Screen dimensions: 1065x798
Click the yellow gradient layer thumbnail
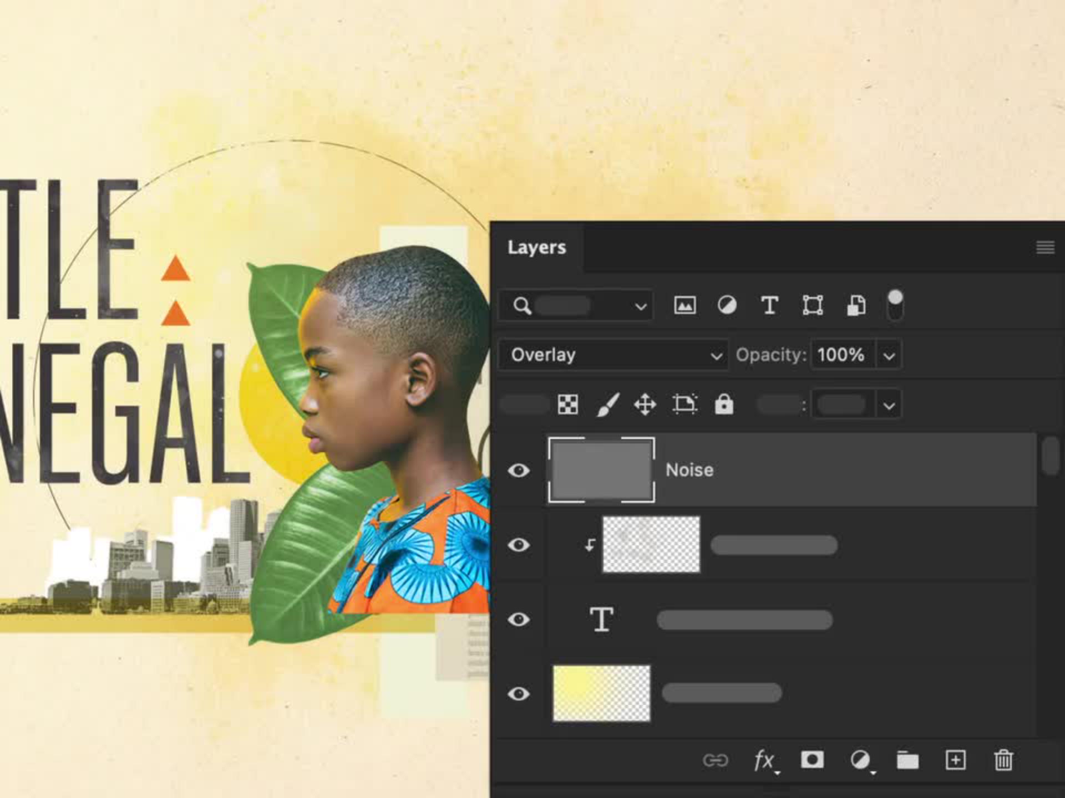(601, 693)
